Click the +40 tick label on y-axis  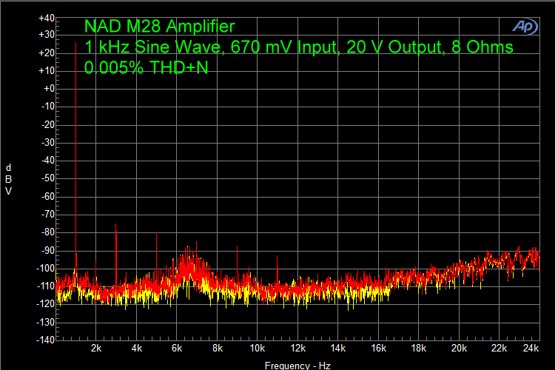coord(45,17)
